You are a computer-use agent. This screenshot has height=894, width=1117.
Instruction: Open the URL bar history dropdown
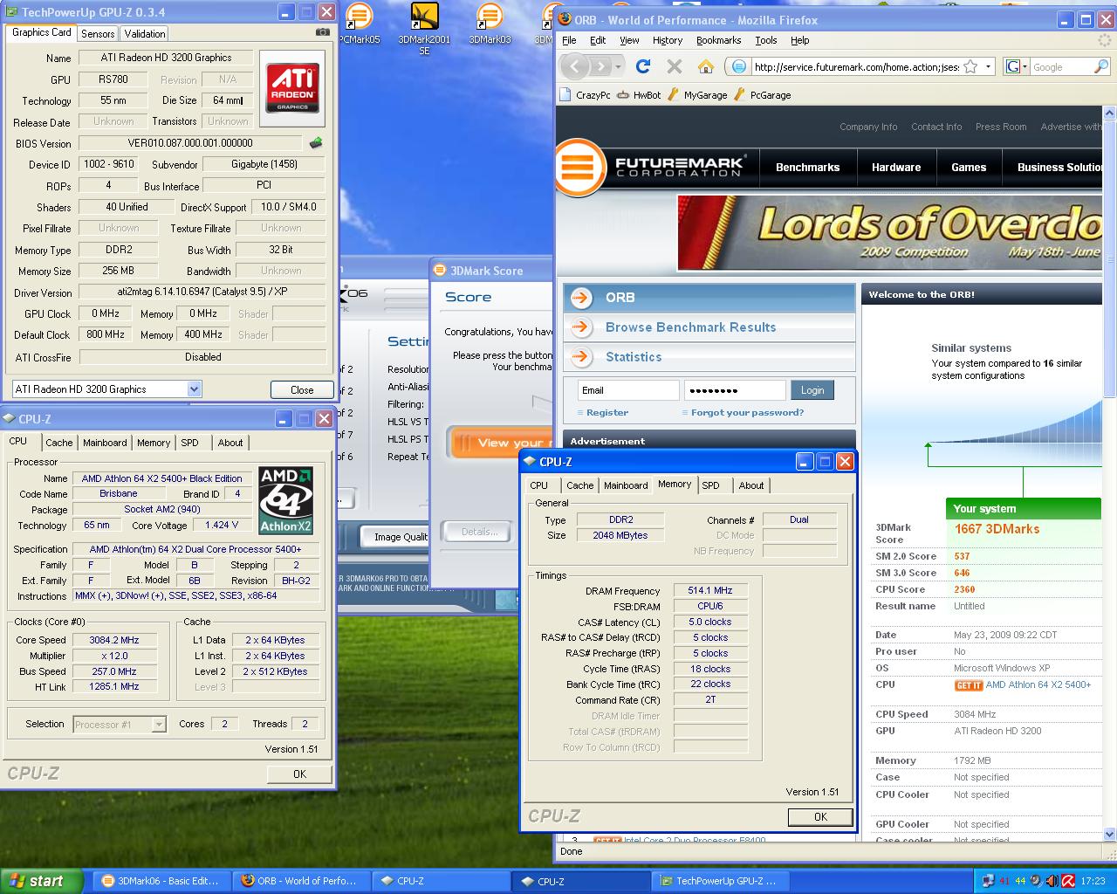pos(988,66)
